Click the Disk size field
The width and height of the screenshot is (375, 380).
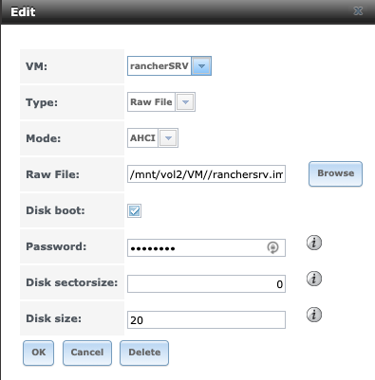pyautogui.click(x=206, y=319)
